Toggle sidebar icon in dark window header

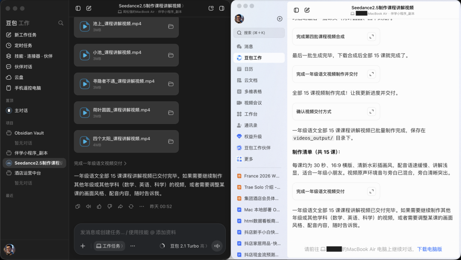(x=78, y=8)
